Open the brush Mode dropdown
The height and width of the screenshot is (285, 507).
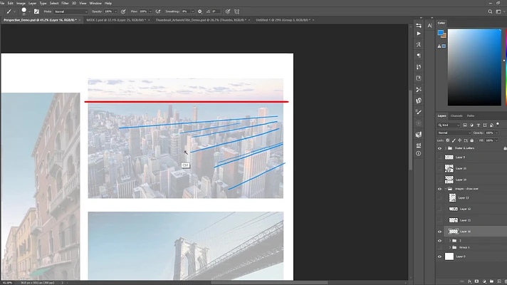[70, 11]
